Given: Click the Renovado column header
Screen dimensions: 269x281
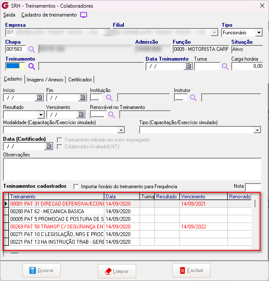Looking at the screenshot, I should pos(239,197).
